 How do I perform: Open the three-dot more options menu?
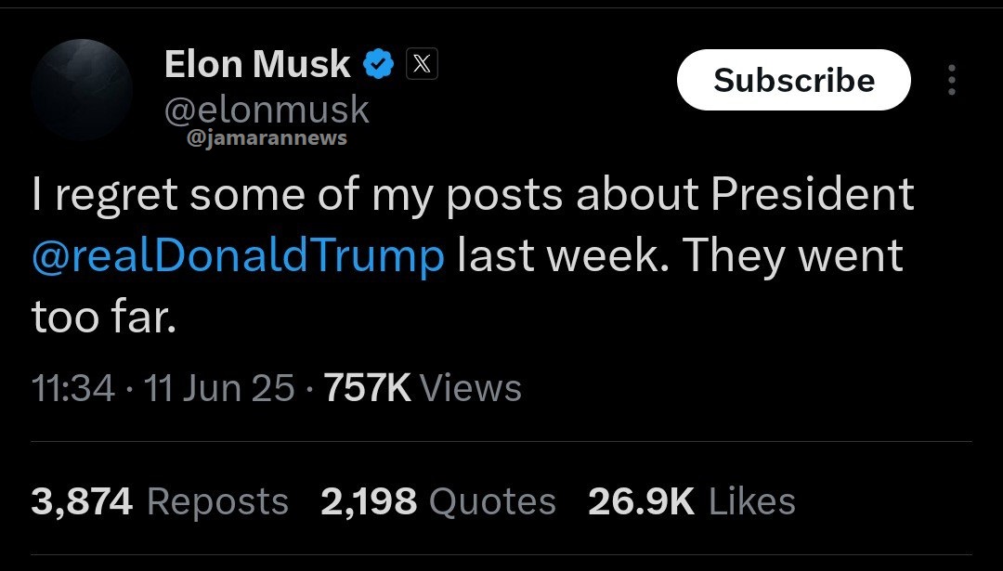click(x=951, y=81)
